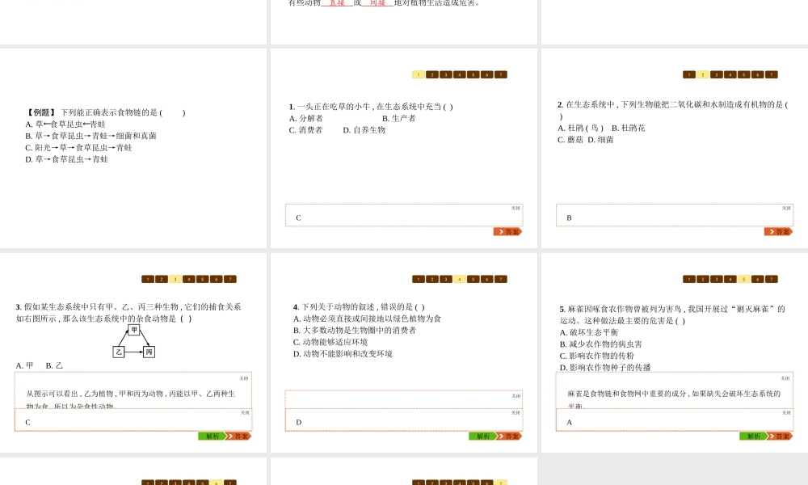This screenshot has width=808, height=485.
Task: Select tab 7 on question 1 slide
Action: tap(501, 74)
